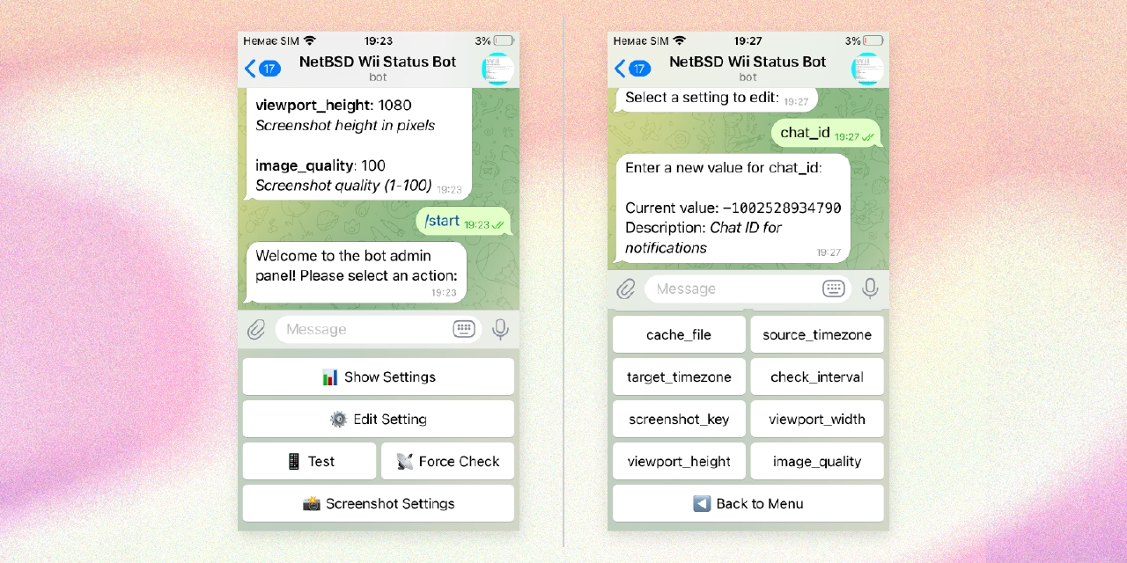This screenshot has height=563, width=1127.
Task: Tap the Force Check button
Action: (x=447, y=461)
